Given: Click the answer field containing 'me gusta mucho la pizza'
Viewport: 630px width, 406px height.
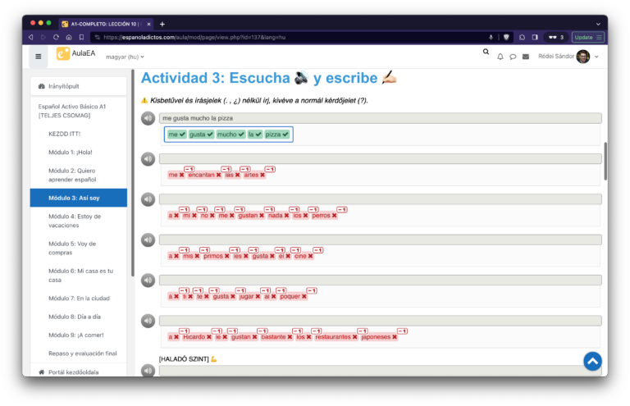Looking at the screenshot, I should [380, 118].
